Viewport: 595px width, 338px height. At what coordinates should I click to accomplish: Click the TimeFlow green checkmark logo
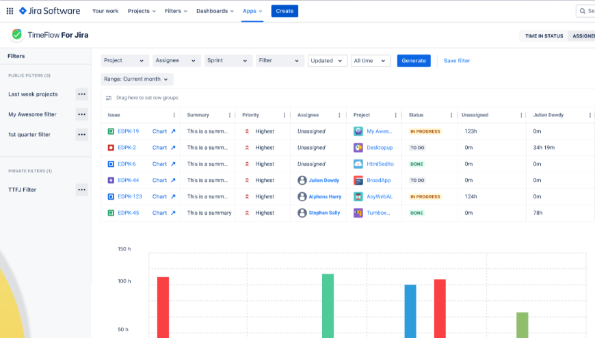pos(16,35)
